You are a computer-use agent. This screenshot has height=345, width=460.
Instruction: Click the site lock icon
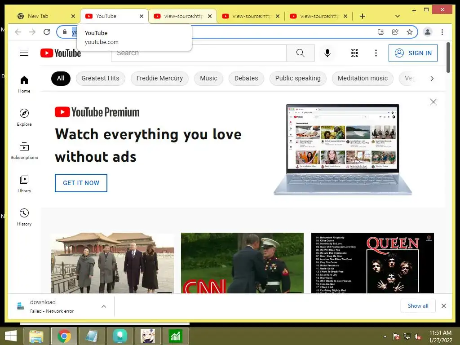tap(65, 32)
